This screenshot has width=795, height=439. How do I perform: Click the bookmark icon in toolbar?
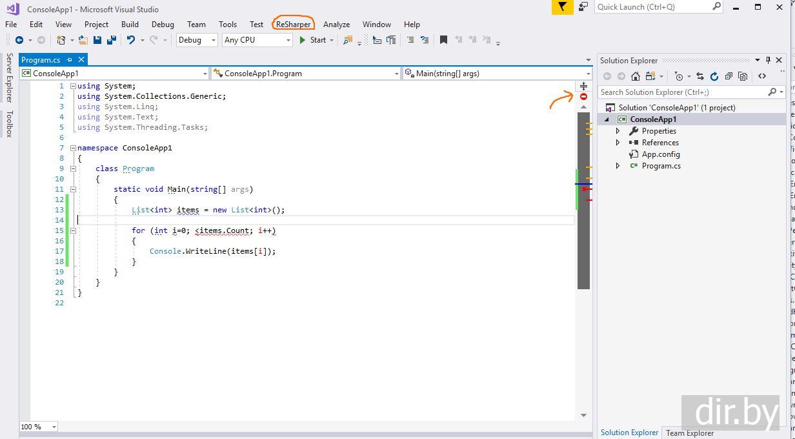tap(443, 40)
